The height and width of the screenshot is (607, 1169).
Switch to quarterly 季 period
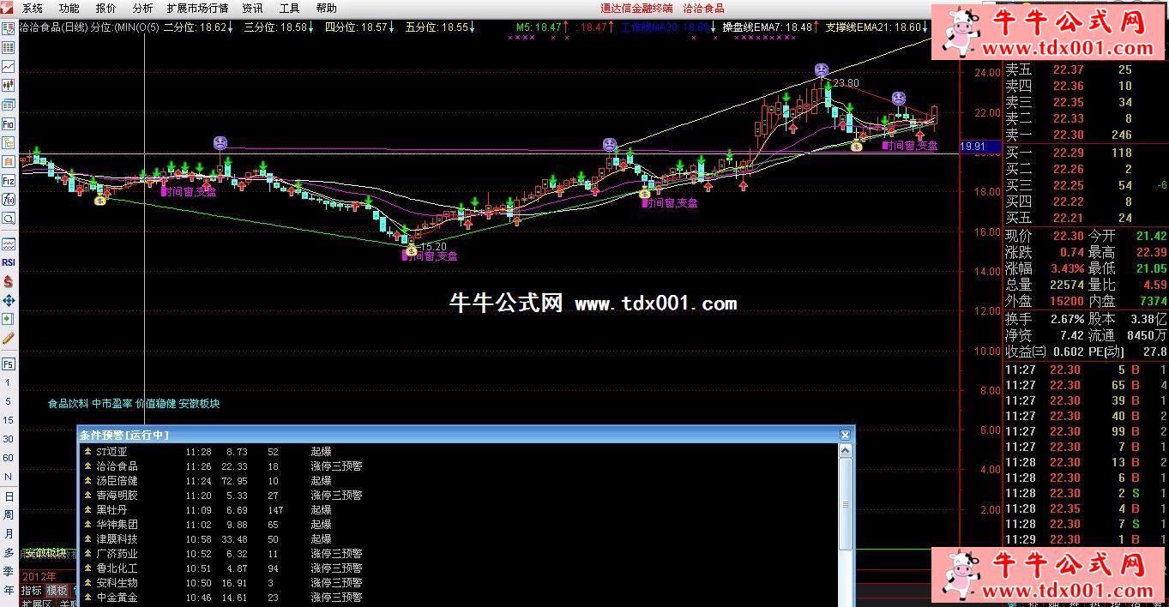(x=9, y=572)
